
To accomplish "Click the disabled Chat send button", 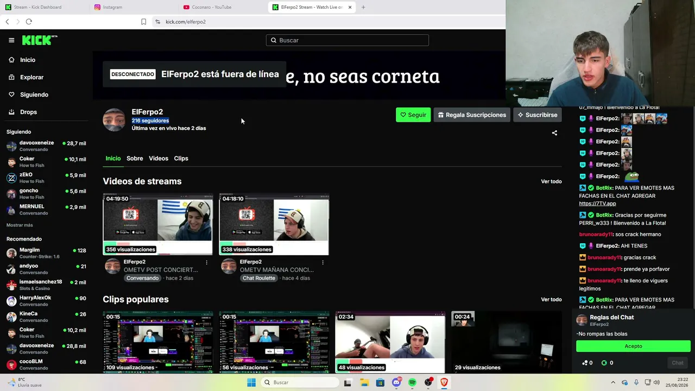I will click(x=678, y=363).
